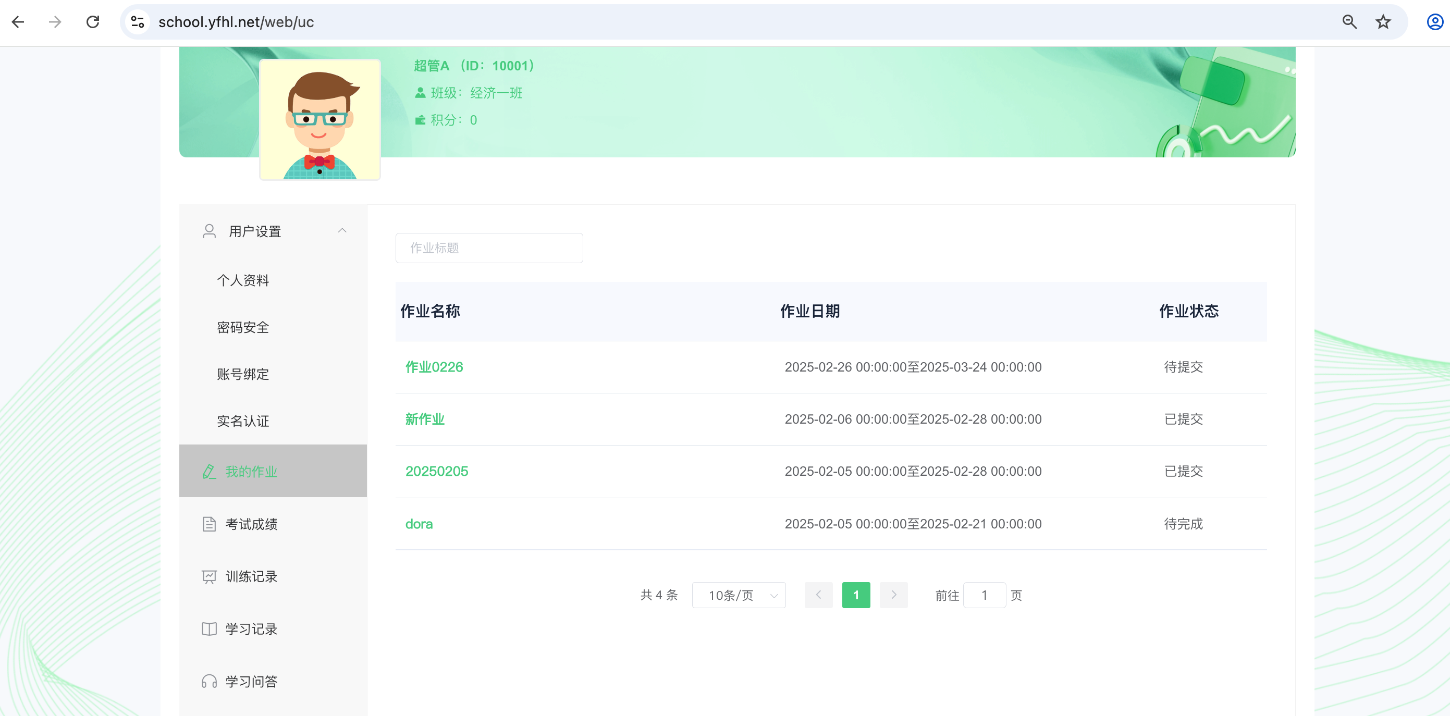Click the book icon beside 学习记录
This screenshot has width=1450, height=716.
point(209,629)
